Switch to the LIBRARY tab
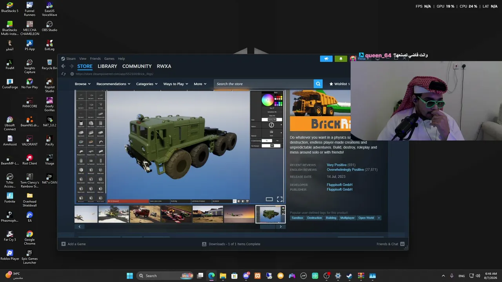The width and height of the screenshot is (502, 282). 107,66
